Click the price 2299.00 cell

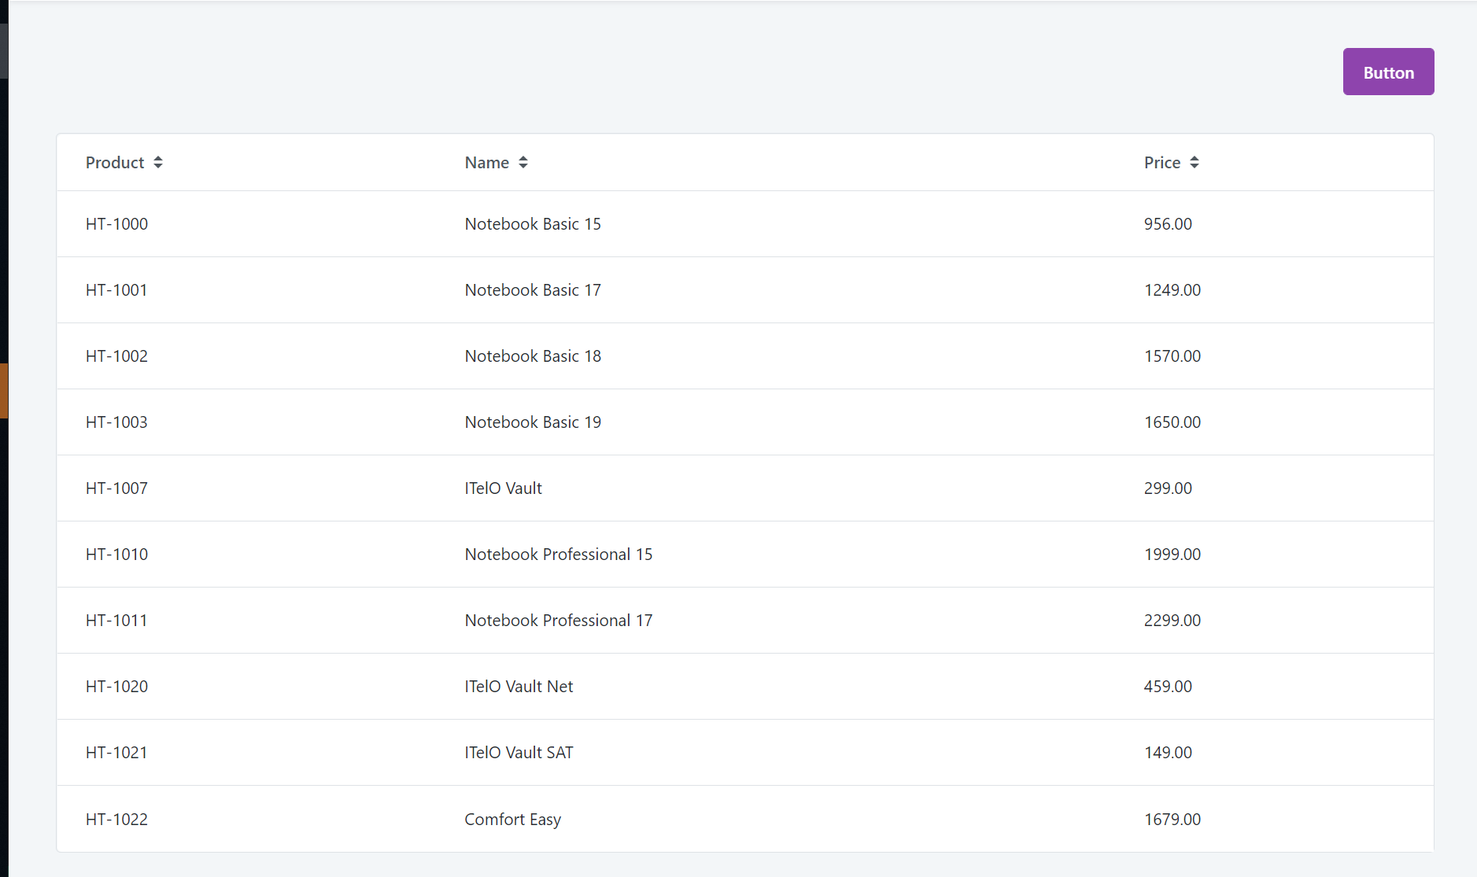pos(1172,620)
